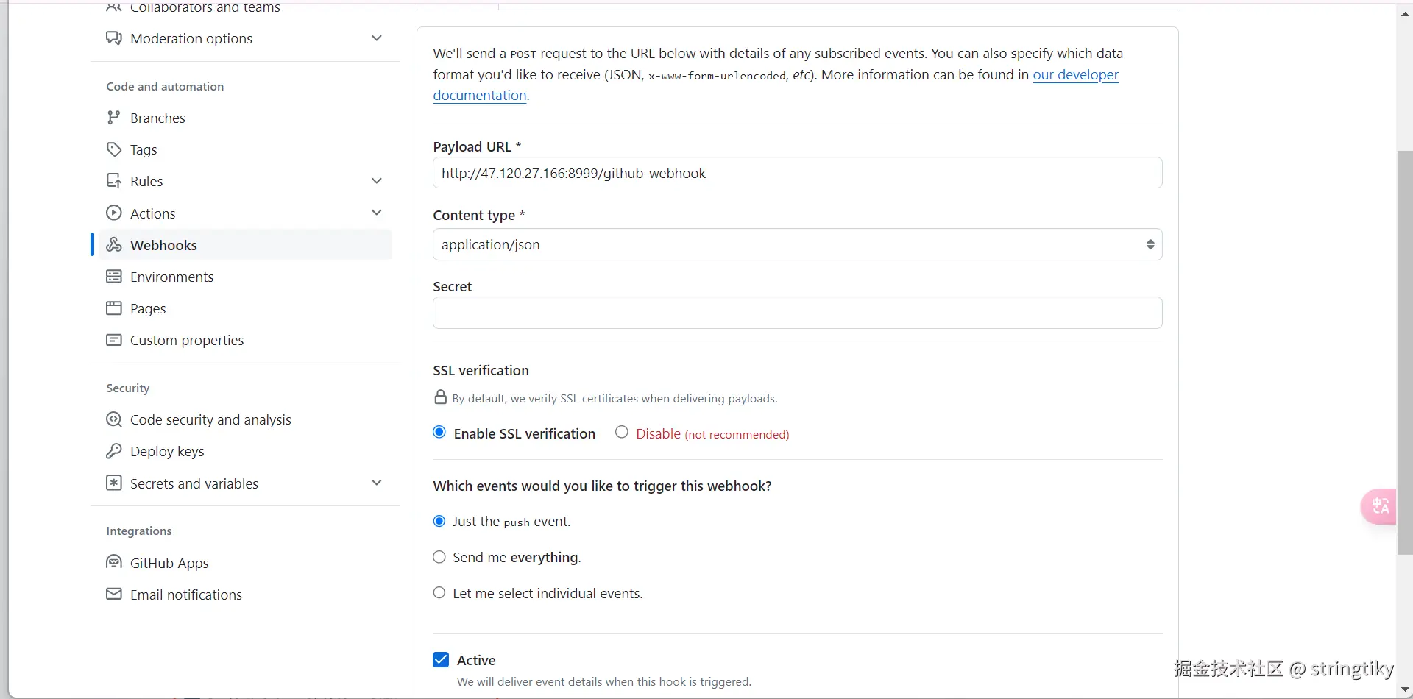Screen dimensions: 1413x699
Task: Click the Branches icon in sidebar
Action: click(x=113, y=118)
